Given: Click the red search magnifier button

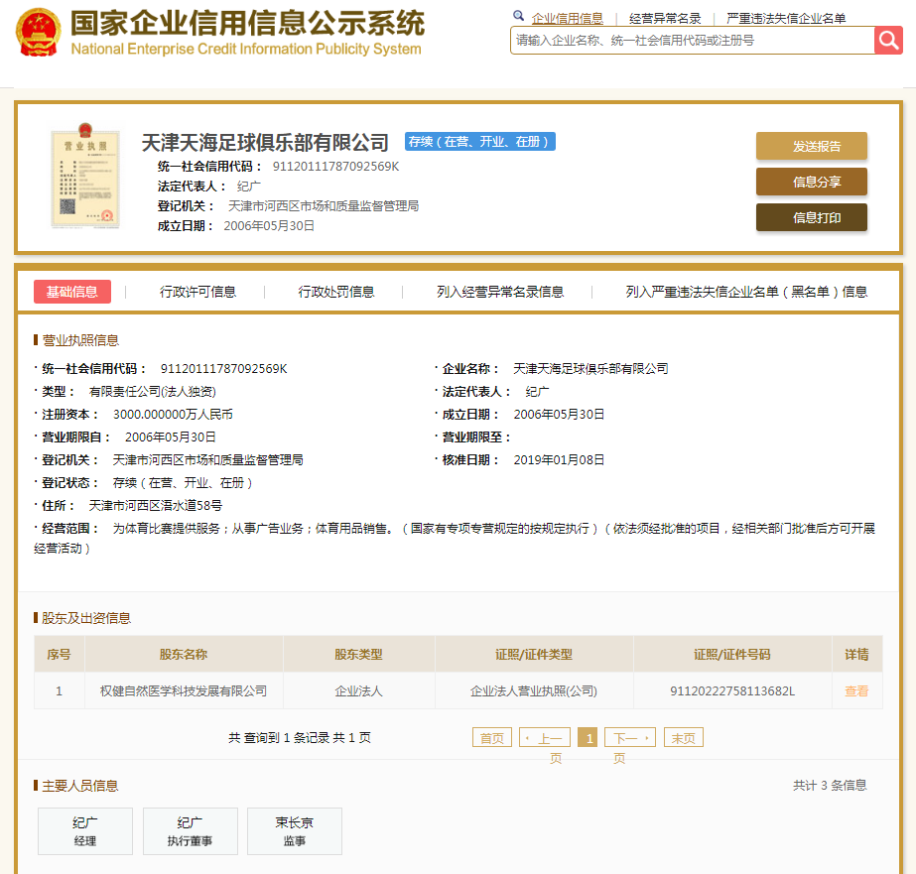Looking at the screenshot, I should (x=888, y=41).
